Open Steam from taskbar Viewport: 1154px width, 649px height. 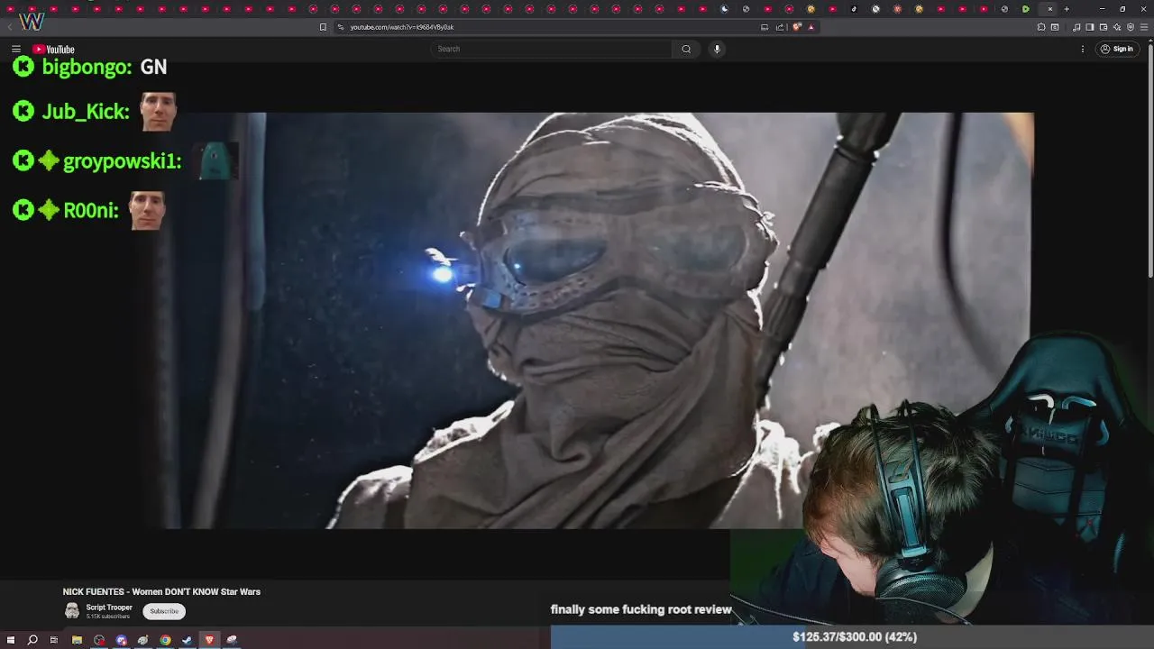tap(187, 640)
